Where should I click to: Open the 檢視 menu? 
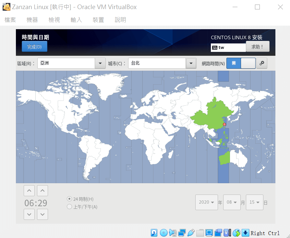[54, 20]
